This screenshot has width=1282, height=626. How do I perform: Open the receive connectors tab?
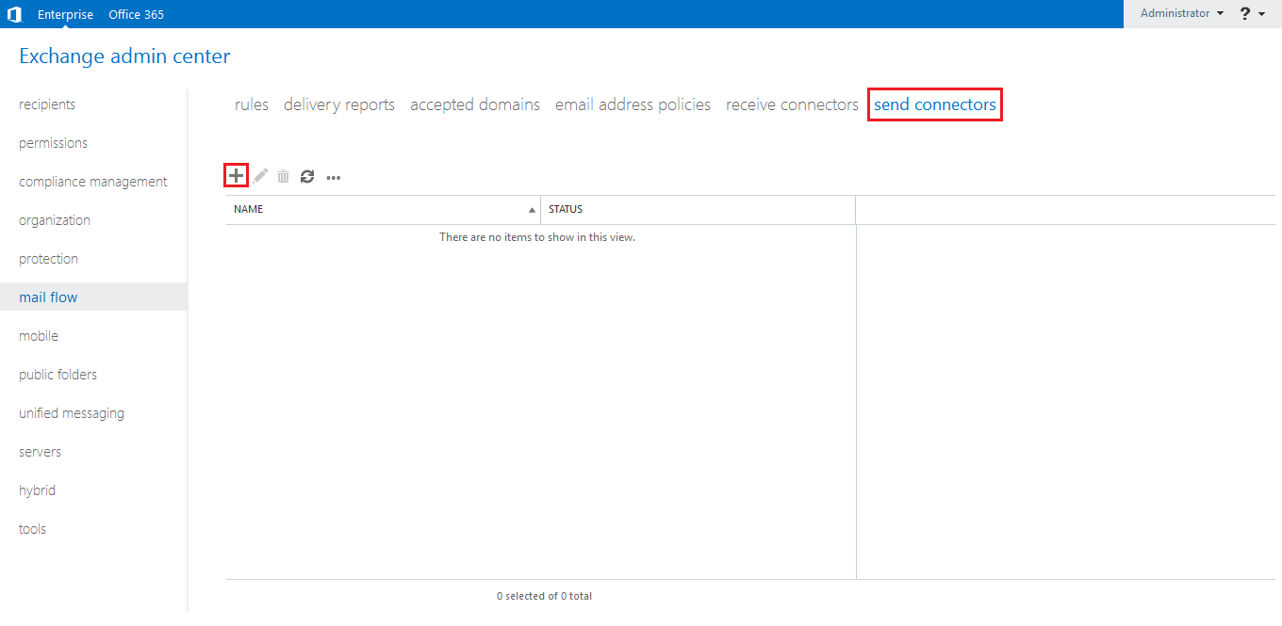pyautogui.click(x=792, y=104)
